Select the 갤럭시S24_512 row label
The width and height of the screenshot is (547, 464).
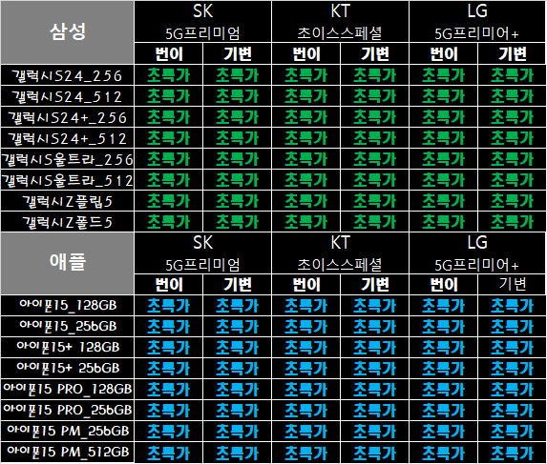tap(68, 96)
